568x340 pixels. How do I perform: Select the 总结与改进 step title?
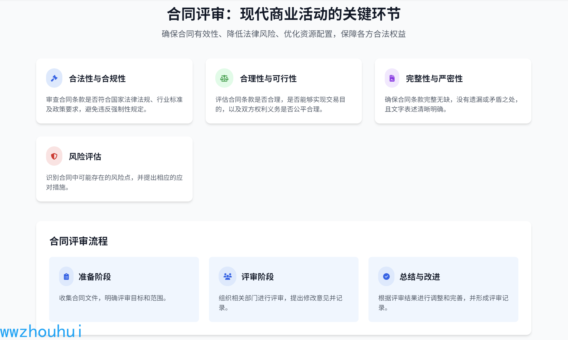pos(420,277)
